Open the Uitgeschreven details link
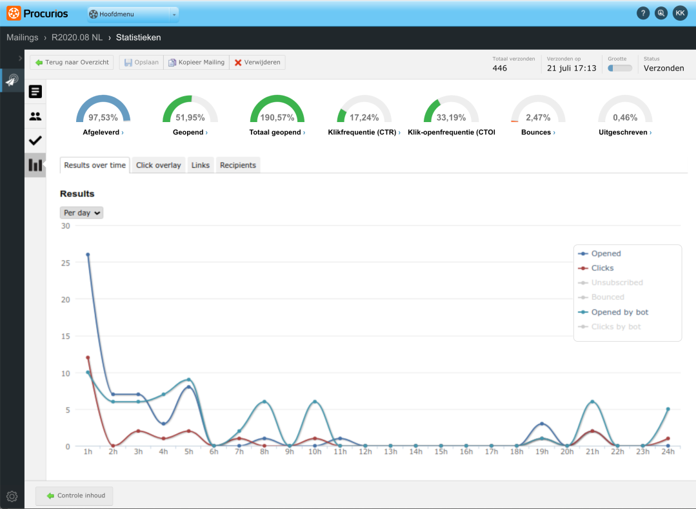Screen dimensions: 696x509 (x=625, y=132)
